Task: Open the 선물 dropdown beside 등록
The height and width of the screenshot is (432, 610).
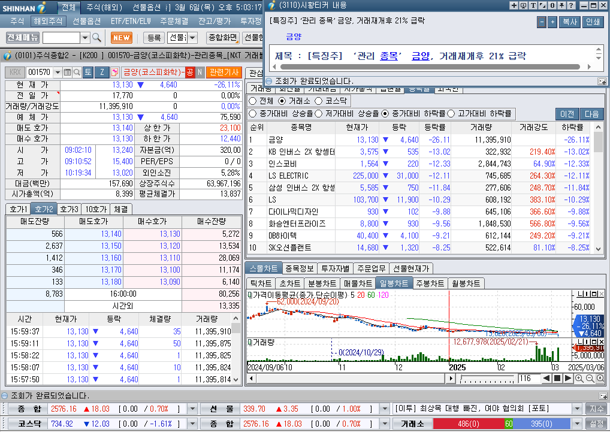Action: pos(192,38)
